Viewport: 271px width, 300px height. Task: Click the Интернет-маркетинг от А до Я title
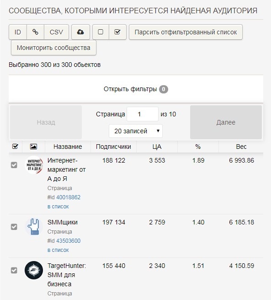[66, 169]
